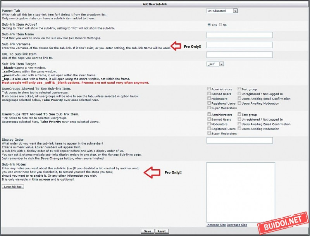The image size is (310, 236).
Task: Select Yes for Sub-link Item Active
Action: [x=210, y=25]
